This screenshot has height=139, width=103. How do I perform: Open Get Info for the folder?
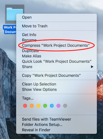pyautogui.click(x=56, y=35)
